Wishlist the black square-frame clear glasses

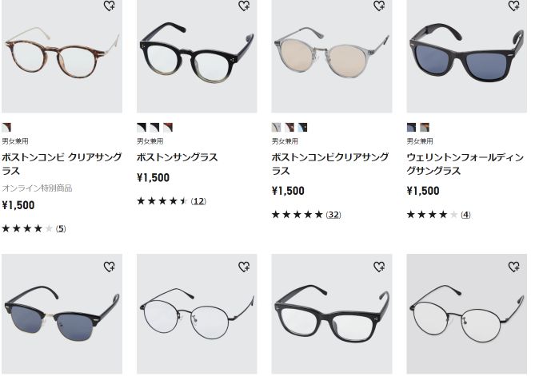tap(379, 267)
